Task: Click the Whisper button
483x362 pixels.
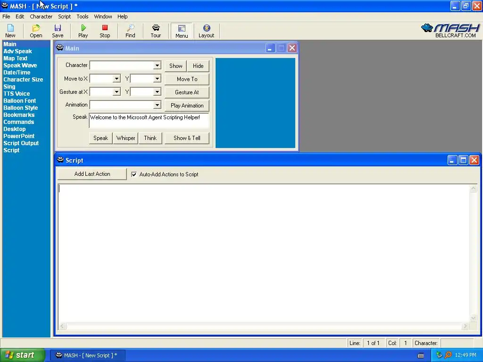Action: coord(125,138)
